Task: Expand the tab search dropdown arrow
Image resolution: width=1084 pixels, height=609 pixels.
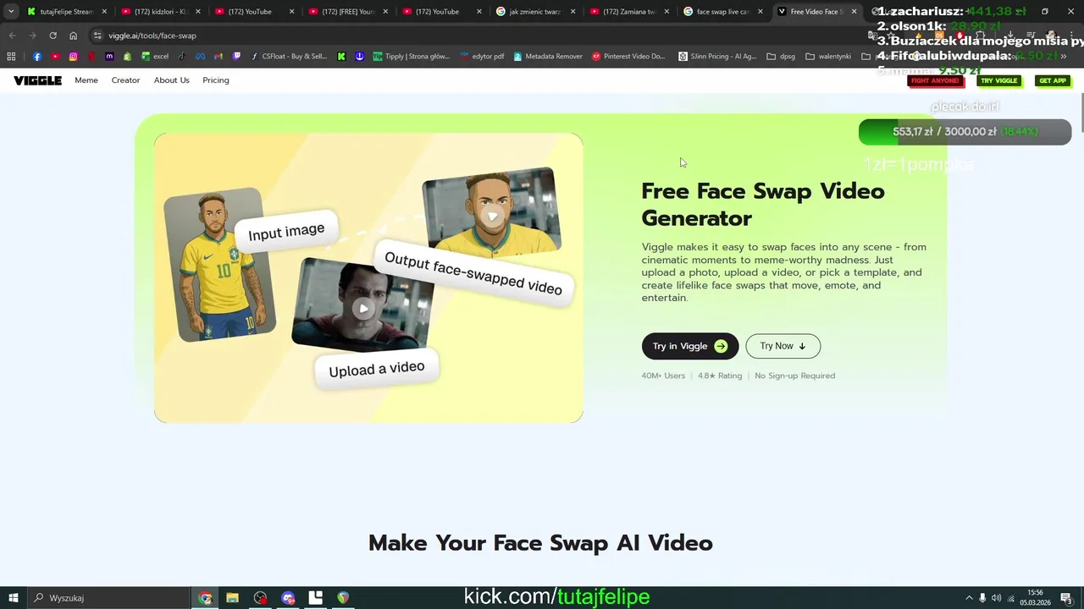Action: 11,12
